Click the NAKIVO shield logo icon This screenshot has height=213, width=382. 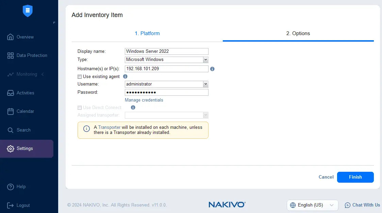coord(28,11)
